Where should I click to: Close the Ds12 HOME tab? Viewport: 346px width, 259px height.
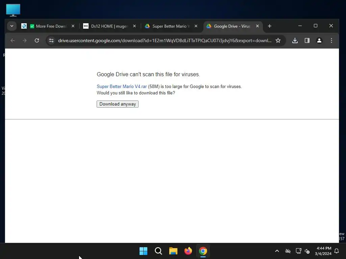coord(134,26)
